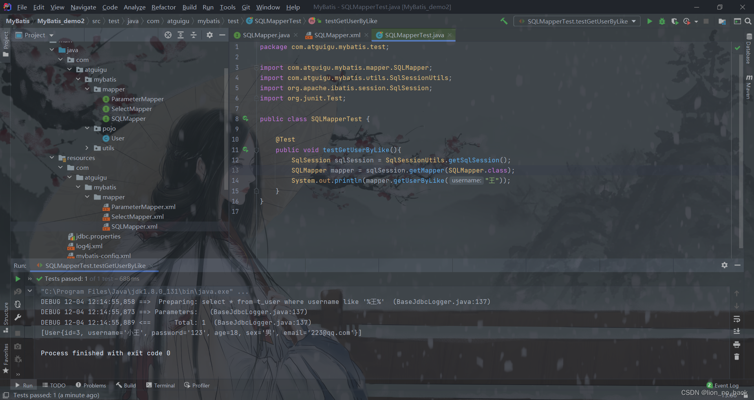Click MyBatis_demo2 breadcrumb in navigation bar
The width and height of the screenshot is (754, 400).
click(61, 21)
